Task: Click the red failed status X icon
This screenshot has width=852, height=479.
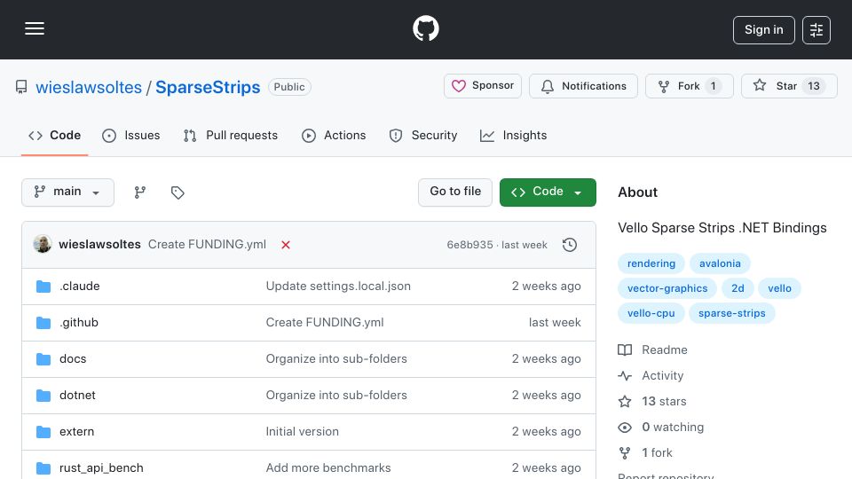Action: tap(285, 245)
